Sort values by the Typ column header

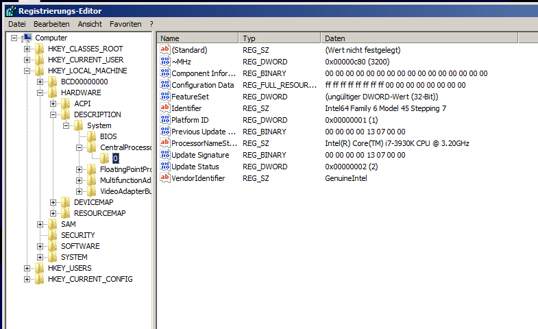(280, 38)
